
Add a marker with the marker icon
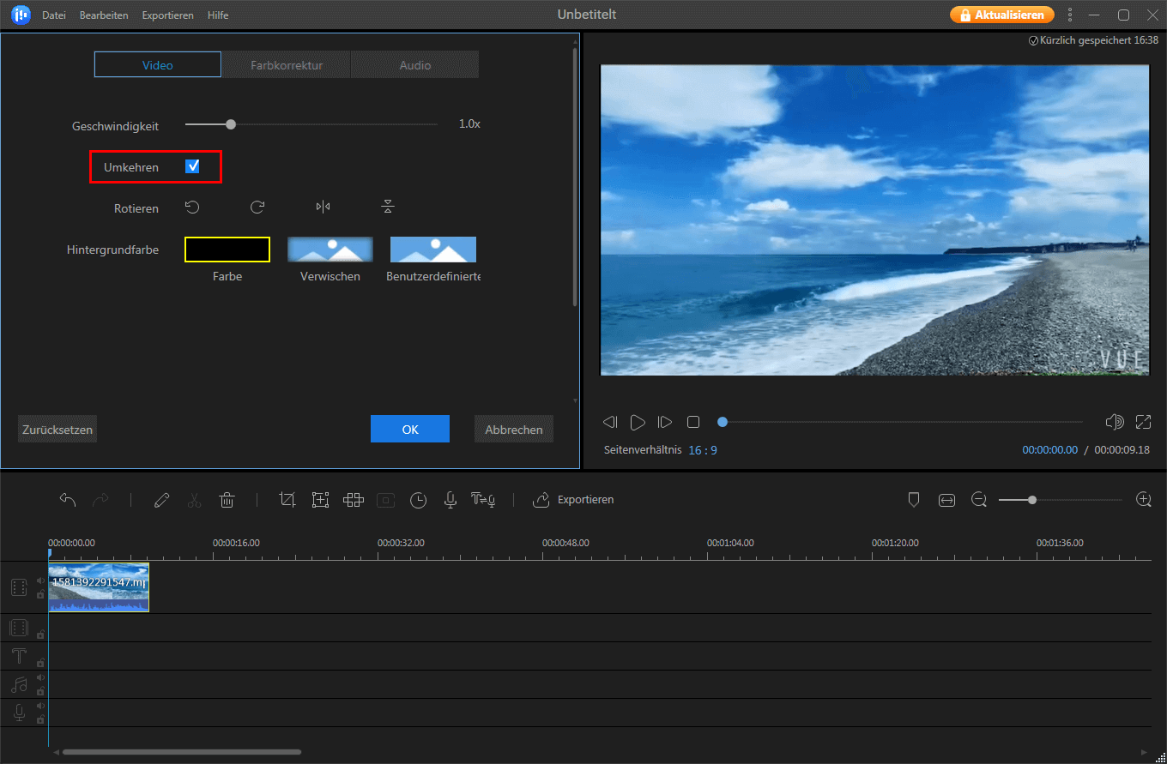point(914,500)
